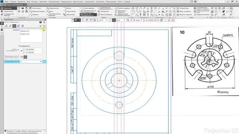Image resolution: width=239 pixels, height=134 pixels.
Task: Open the Справка menu
Action: tap(127, 1)
